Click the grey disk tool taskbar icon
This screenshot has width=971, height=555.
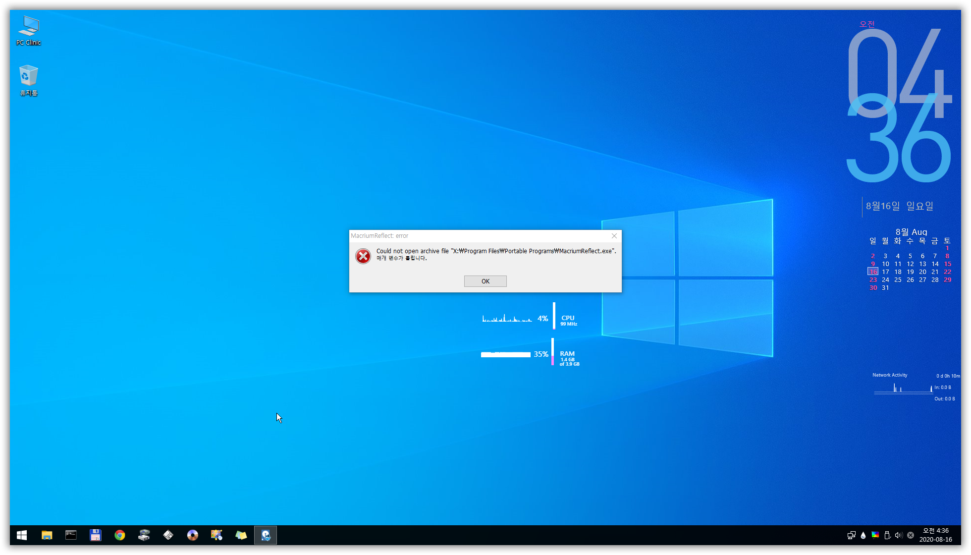[168, 535]
